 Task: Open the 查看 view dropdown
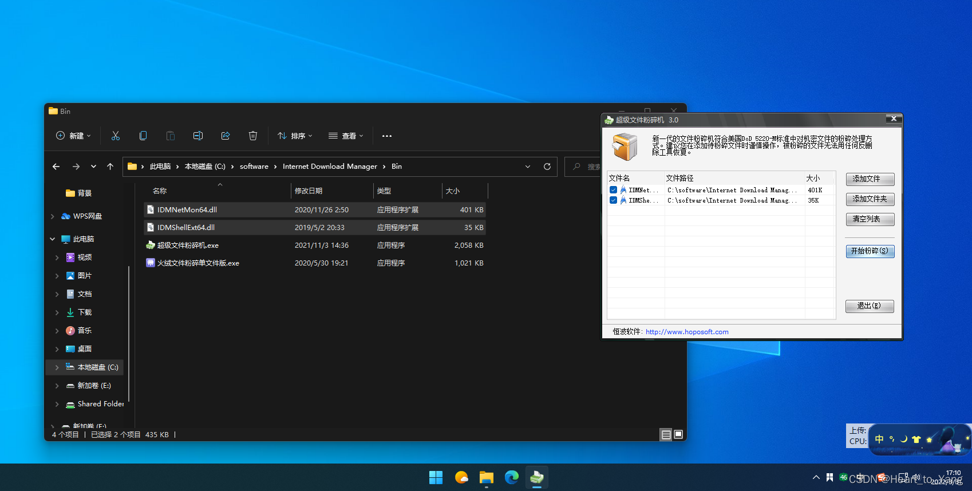[346, 136]
